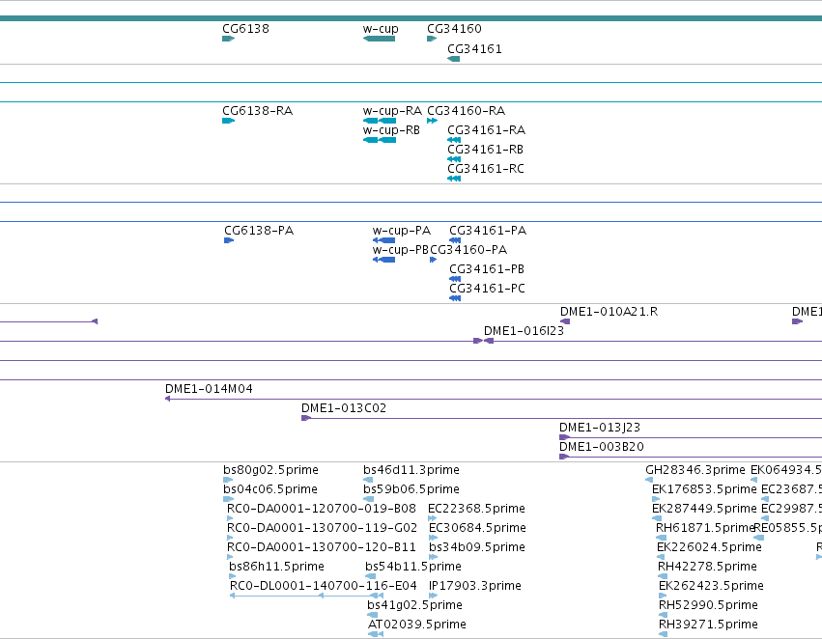
Task: Select the CG6138 gene glyph
Action: pos(229,39)
